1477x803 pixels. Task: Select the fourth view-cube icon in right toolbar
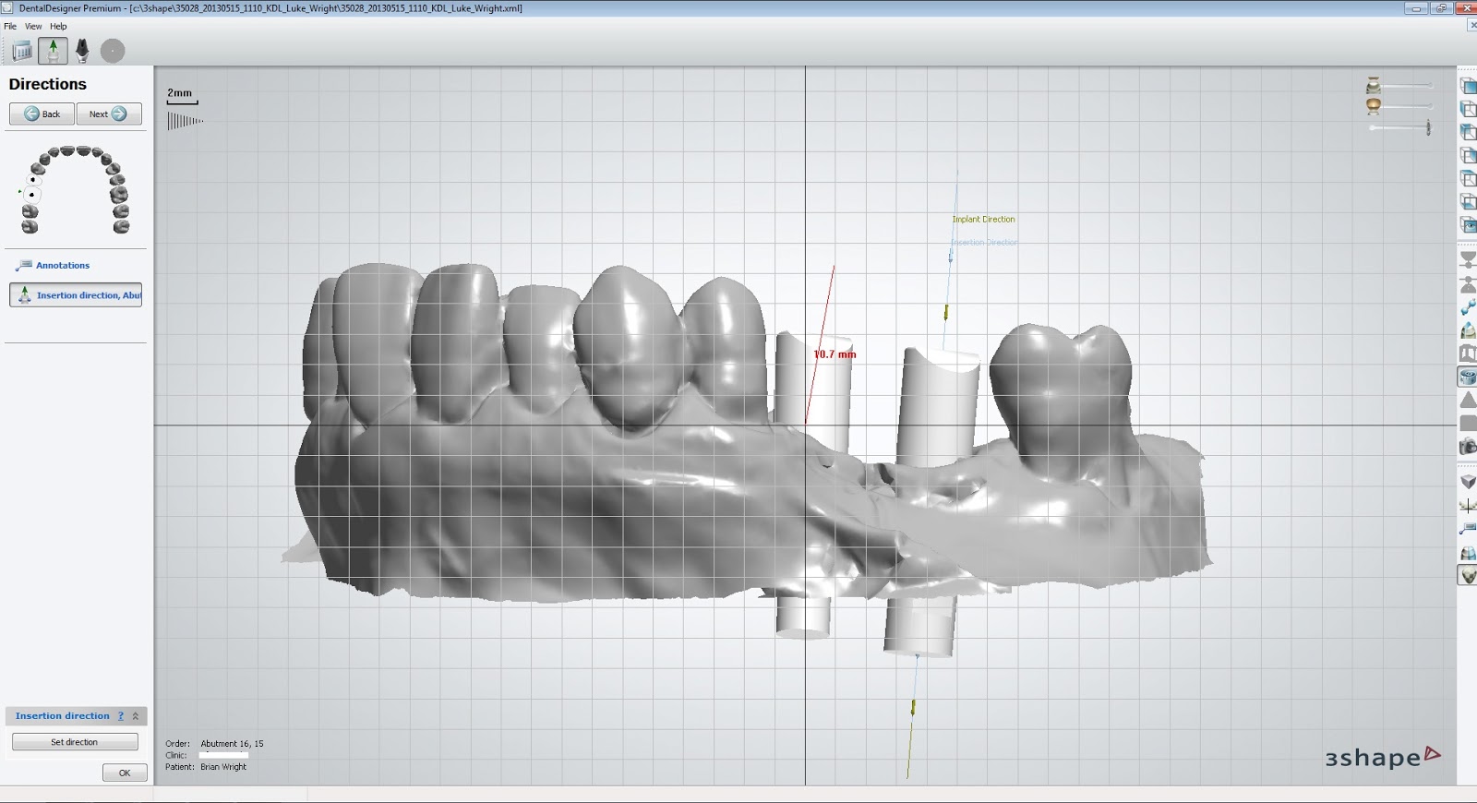click(1468, 155)
